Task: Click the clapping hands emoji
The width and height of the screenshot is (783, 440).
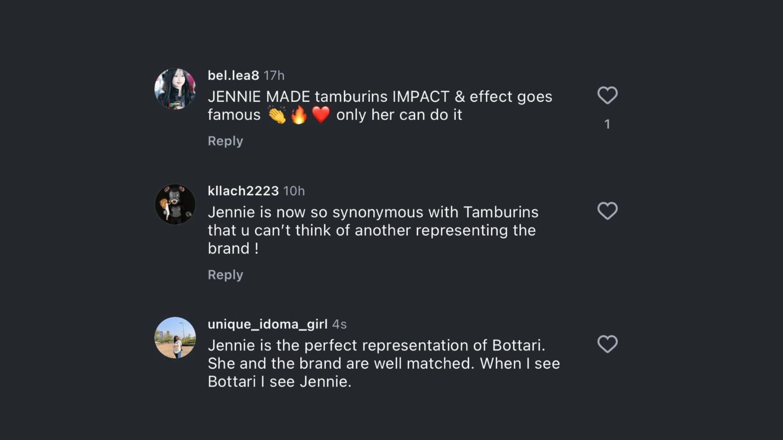Action: 277,115
